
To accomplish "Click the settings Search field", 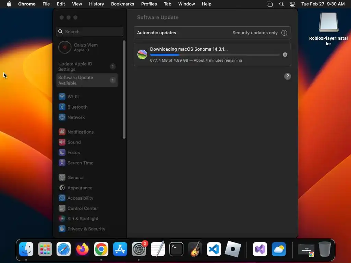I will point(89,32).
